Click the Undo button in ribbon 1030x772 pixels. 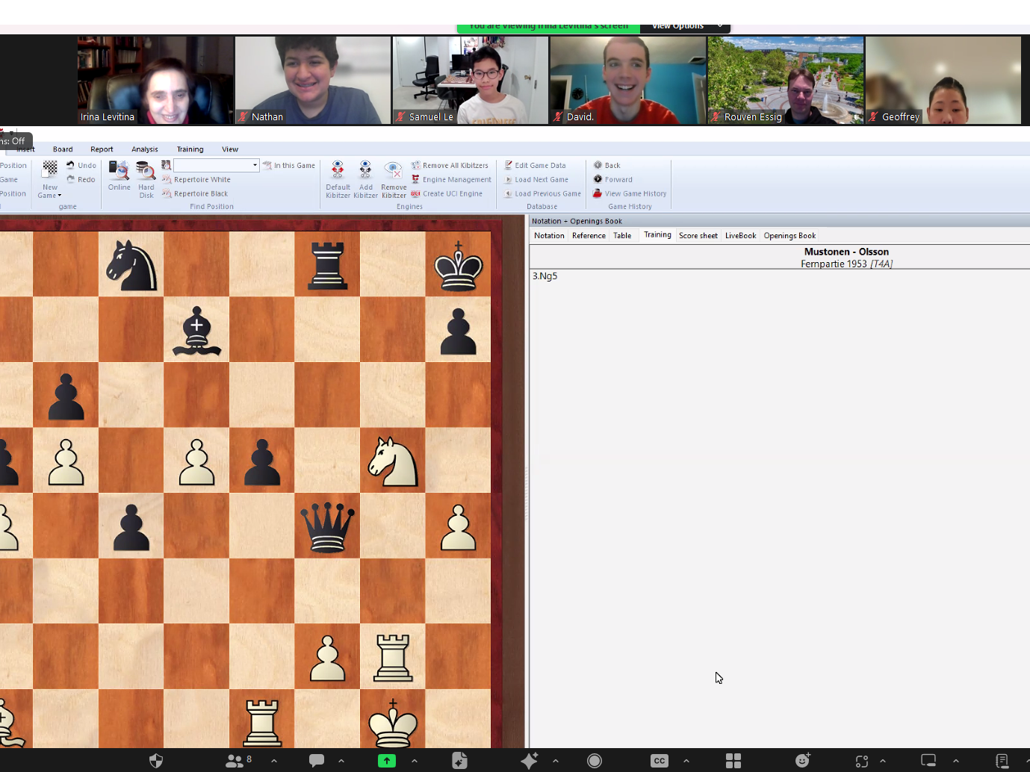81,166
